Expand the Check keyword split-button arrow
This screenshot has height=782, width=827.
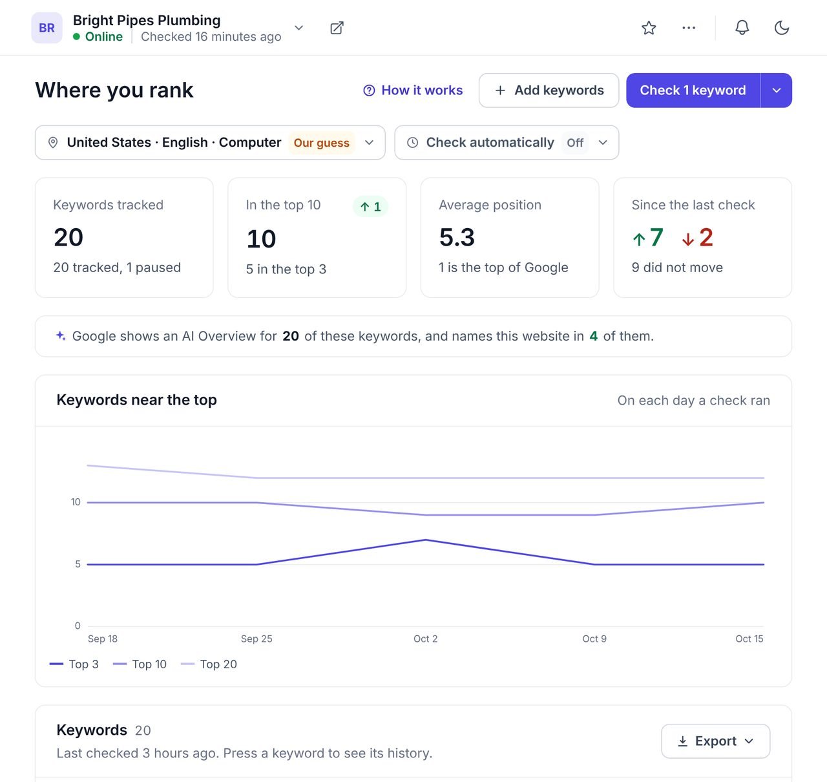click(777, 90)
